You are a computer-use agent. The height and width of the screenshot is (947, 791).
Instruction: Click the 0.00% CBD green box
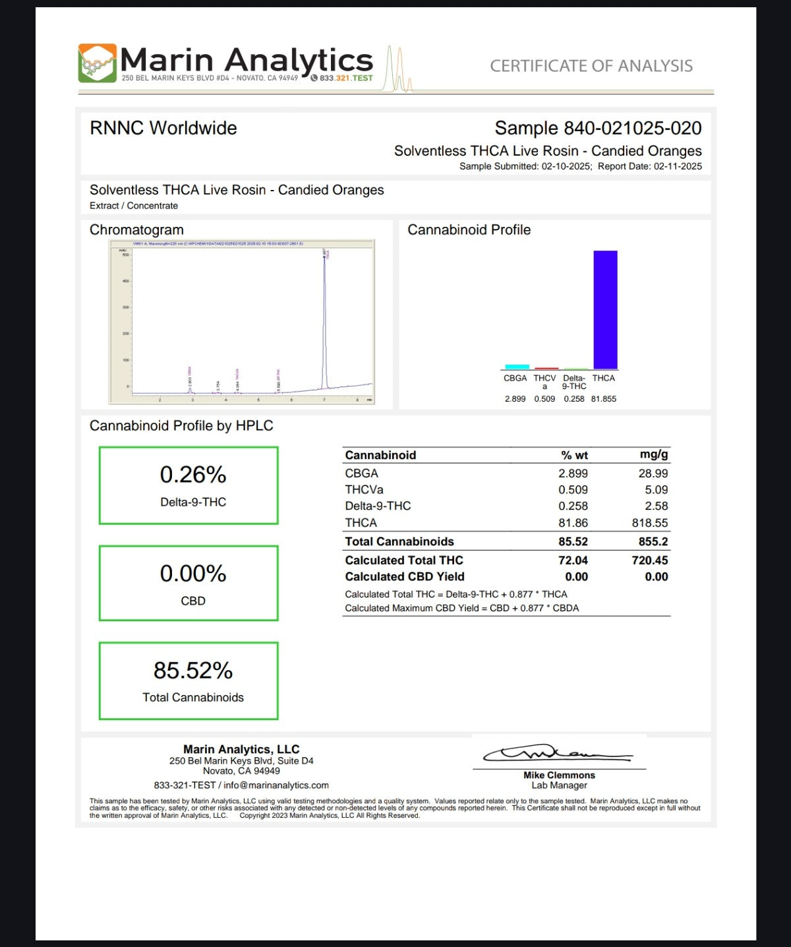(189, 583)
